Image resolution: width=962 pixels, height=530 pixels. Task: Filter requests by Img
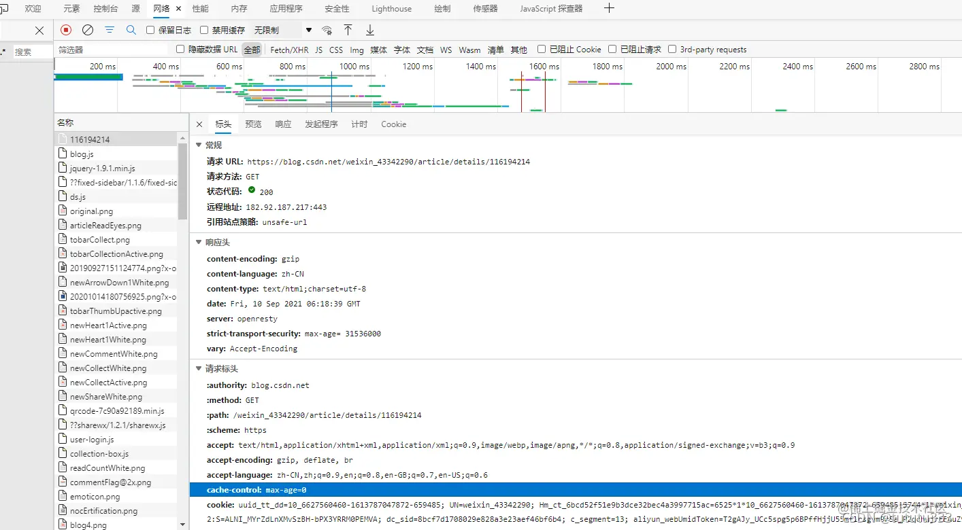pos(357,50)
